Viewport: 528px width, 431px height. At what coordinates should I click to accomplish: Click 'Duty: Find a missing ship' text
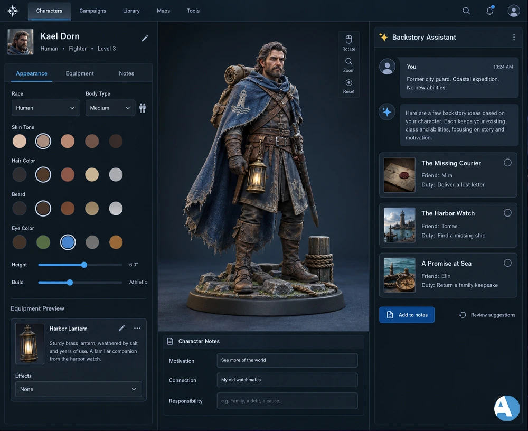[453, 236]
